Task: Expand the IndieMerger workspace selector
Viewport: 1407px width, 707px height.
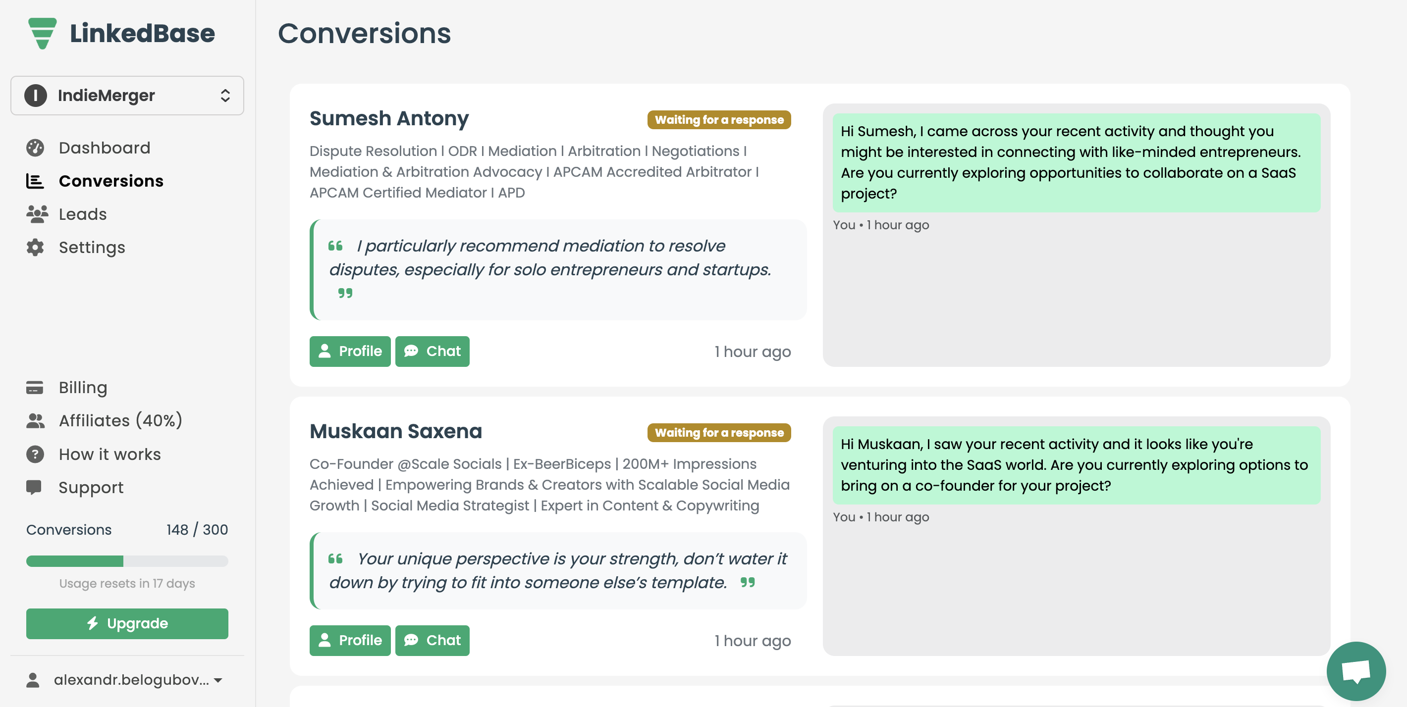Action: click(127, 96)
